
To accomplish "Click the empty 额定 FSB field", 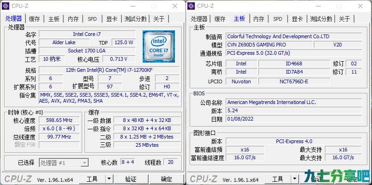I will (x=60, y=145).
